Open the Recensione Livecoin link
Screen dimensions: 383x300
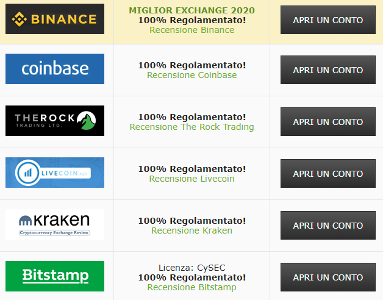[191, 179]
